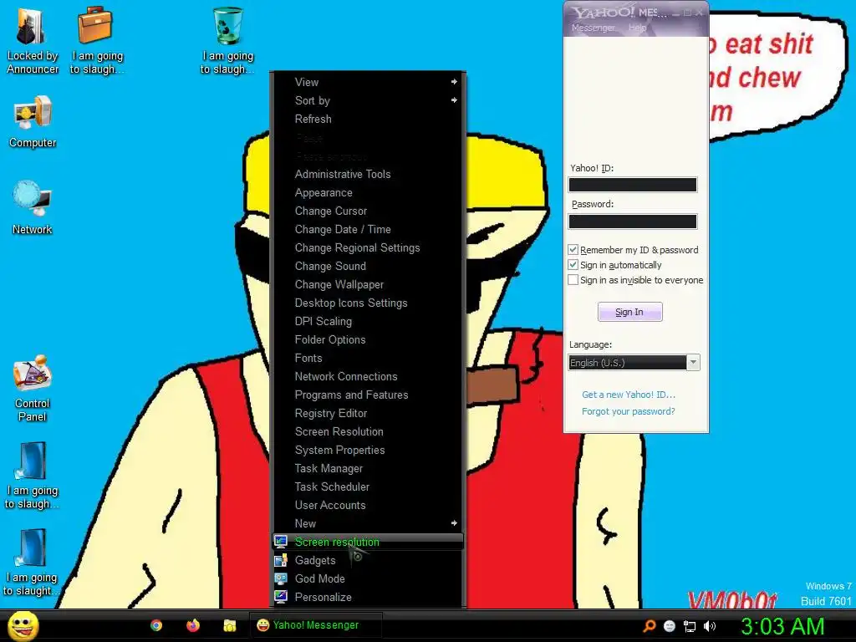The width and height of the screenshot is (856, 642).
Task: Open the Locked by Announcer desktop icon
Action: (x=32, y=41)
